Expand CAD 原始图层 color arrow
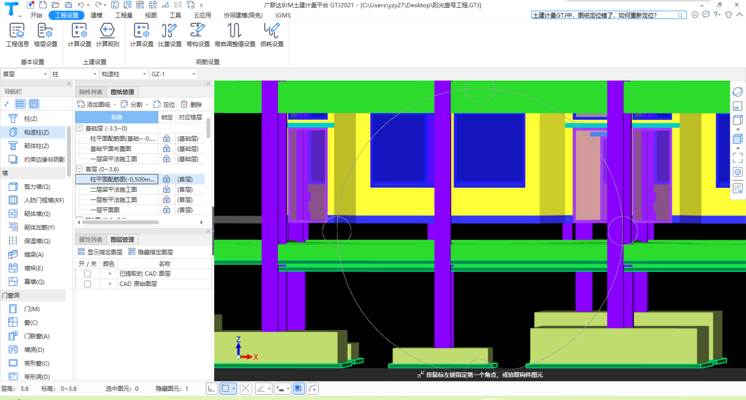The image size is (746, 400). [x=110, y=284]
